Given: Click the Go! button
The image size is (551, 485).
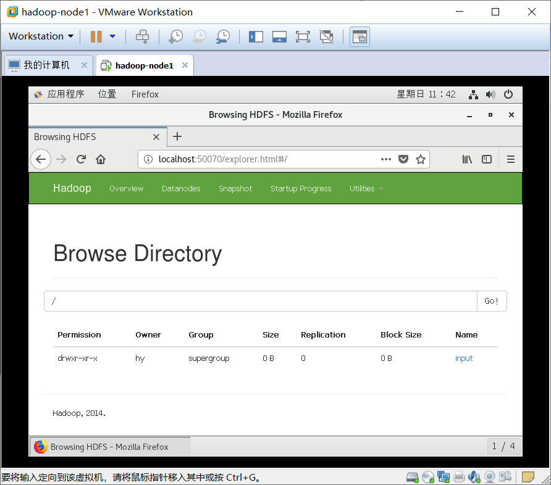Looking at the screenshot, I should tap(491, 301).
